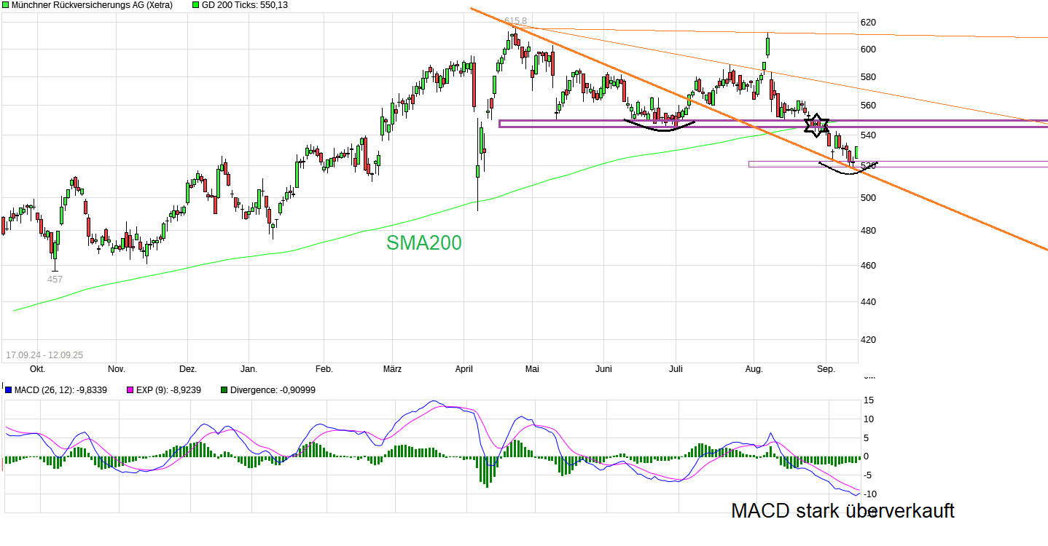Click the date range 17.09.24 - 12.09.25
The width and height of the screenshot is (1048, 546).
(x=44, y=355)
